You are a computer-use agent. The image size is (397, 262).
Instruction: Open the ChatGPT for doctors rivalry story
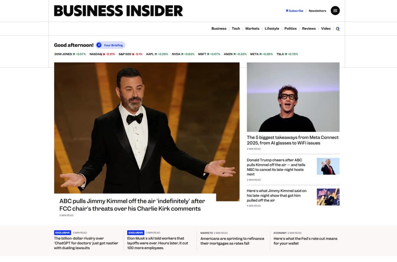point(86,243)
